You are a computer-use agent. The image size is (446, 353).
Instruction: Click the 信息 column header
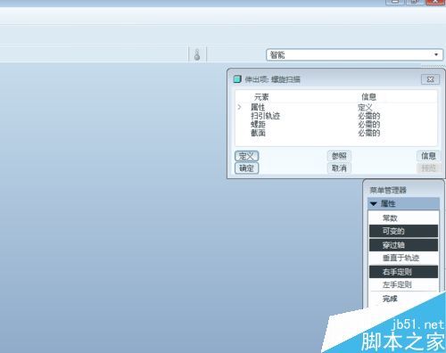[x=368, y=96]
